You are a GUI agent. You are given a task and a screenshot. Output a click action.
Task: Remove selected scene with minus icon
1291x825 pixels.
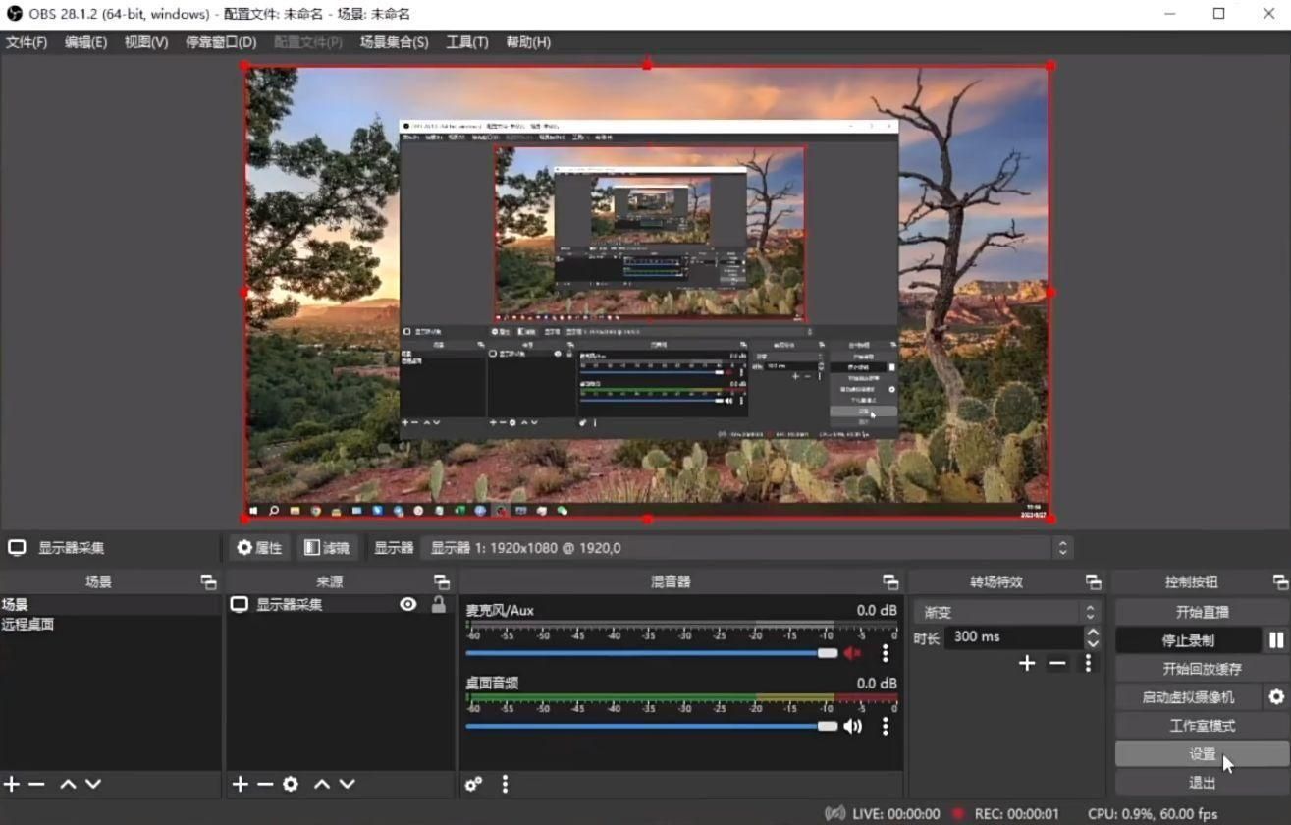tap(36, 784)
